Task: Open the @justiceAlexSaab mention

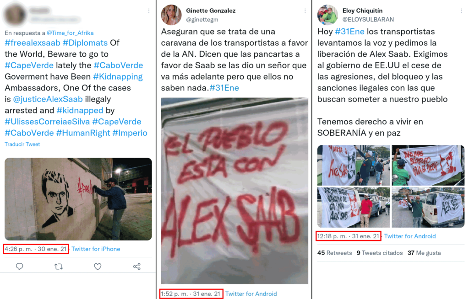Action: tap(48, 99)
